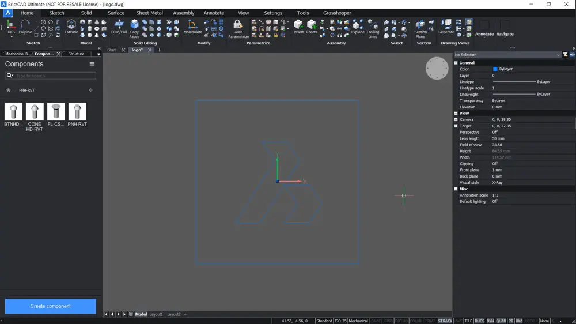Select the Polyline tool

[x=25, y=28]
